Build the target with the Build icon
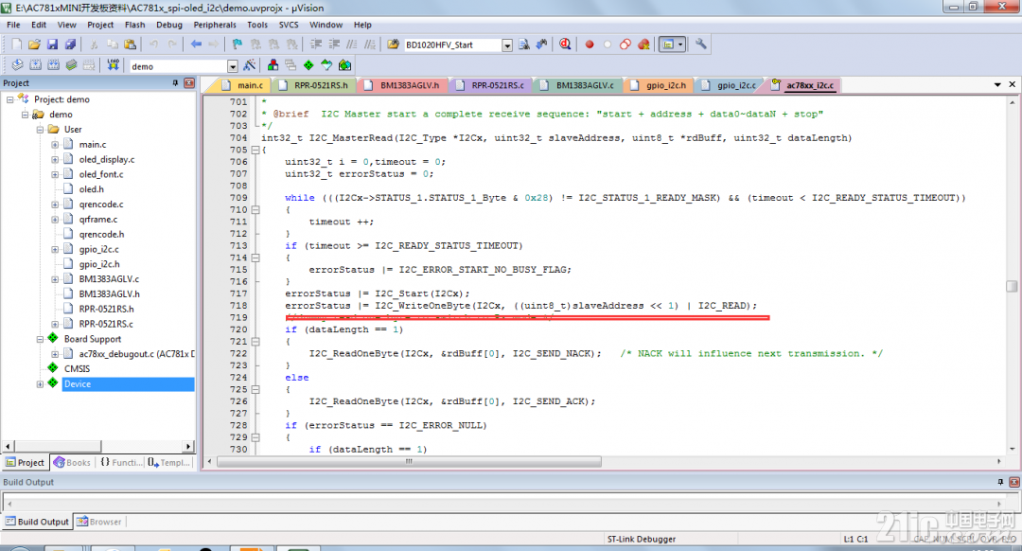The width and height of the screenshot is (1022, 551). click(x=36, y=65)
